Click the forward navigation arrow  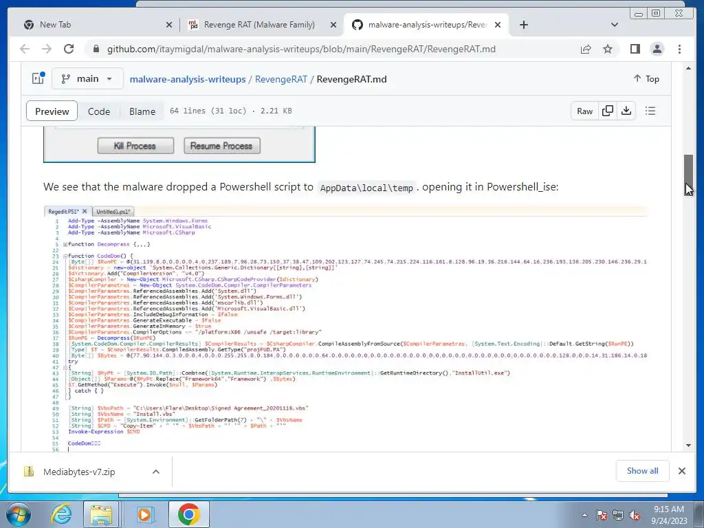(47, 49)
